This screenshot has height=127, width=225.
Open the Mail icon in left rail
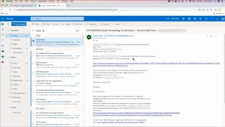click(x=3, y=24)
